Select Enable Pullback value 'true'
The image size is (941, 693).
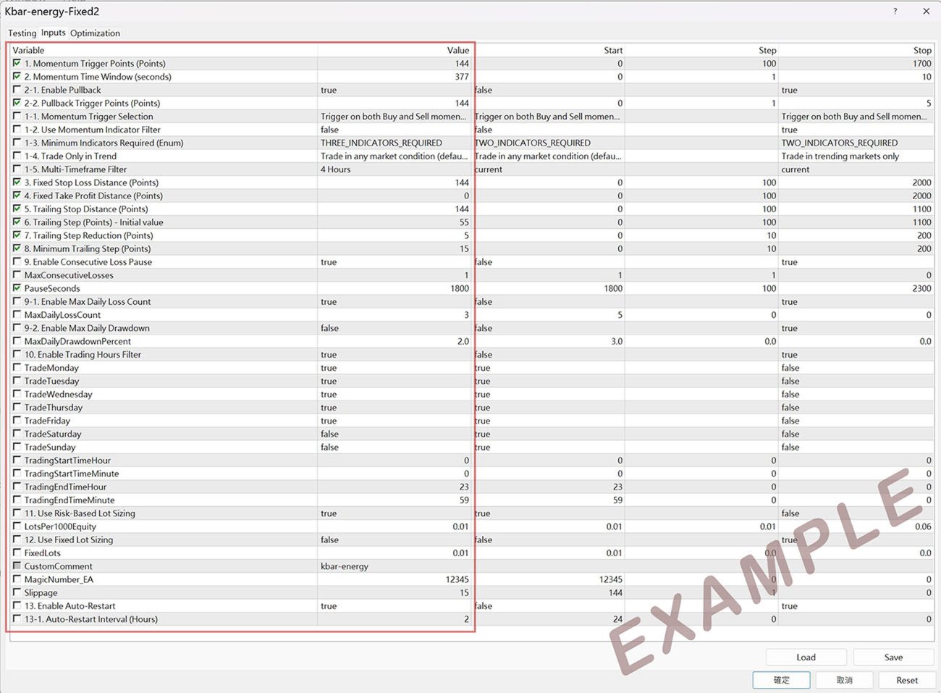coord(394,91)
